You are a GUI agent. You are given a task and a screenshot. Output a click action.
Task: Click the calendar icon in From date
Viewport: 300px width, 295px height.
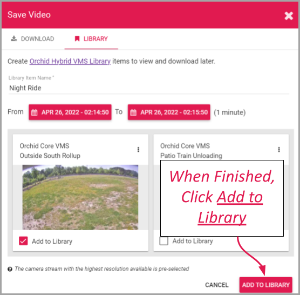pyautogui.click(x=34, y=112)
